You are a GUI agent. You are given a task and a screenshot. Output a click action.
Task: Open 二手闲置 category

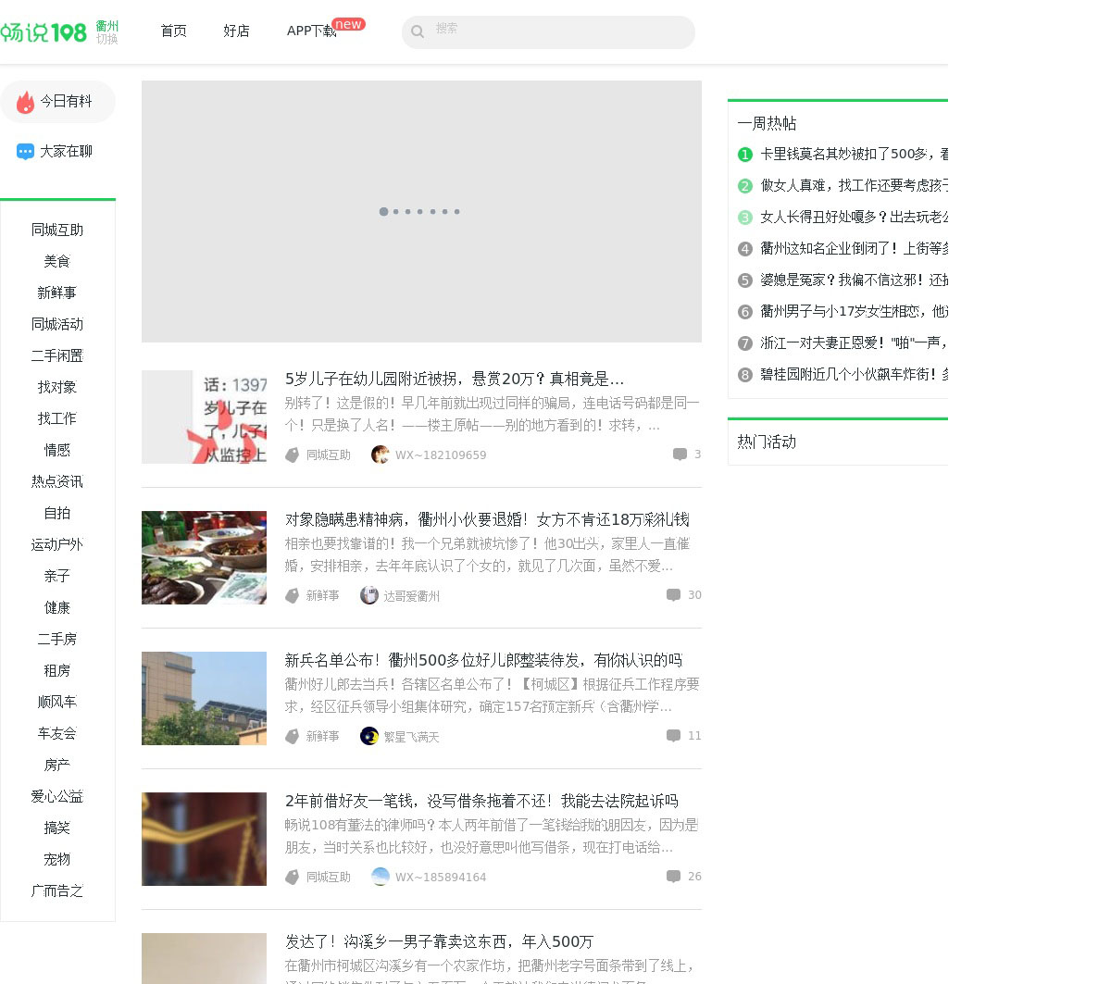(57, 355)
